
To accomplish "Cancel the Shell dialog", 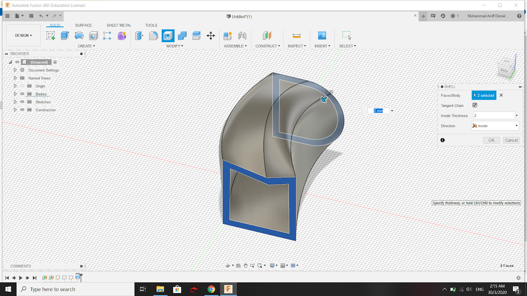I will click(511, 140).
